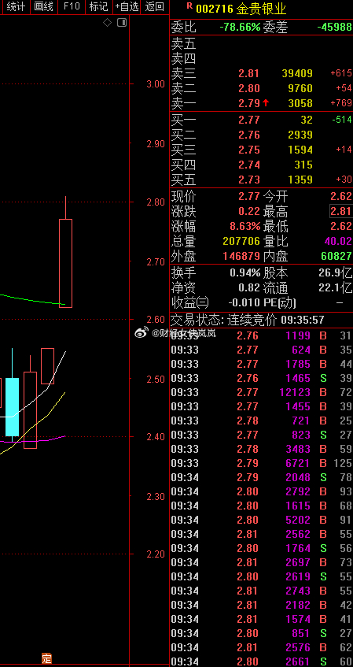
Task: Click today's tall red candlestick
Action: (65, 263)
